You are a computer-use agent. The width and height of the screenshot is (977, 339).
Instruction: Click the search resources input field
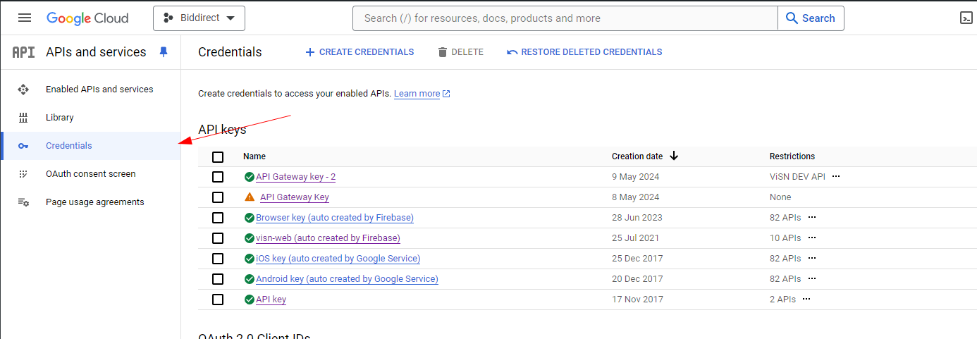tap(565, 18)
